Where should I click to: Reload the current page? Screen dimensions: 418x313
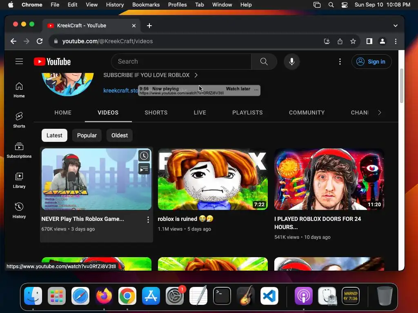40,41
